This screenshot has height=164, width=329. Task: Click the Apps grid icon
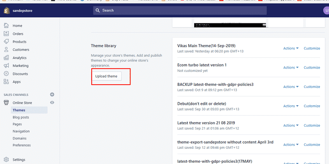pos(6,81)
